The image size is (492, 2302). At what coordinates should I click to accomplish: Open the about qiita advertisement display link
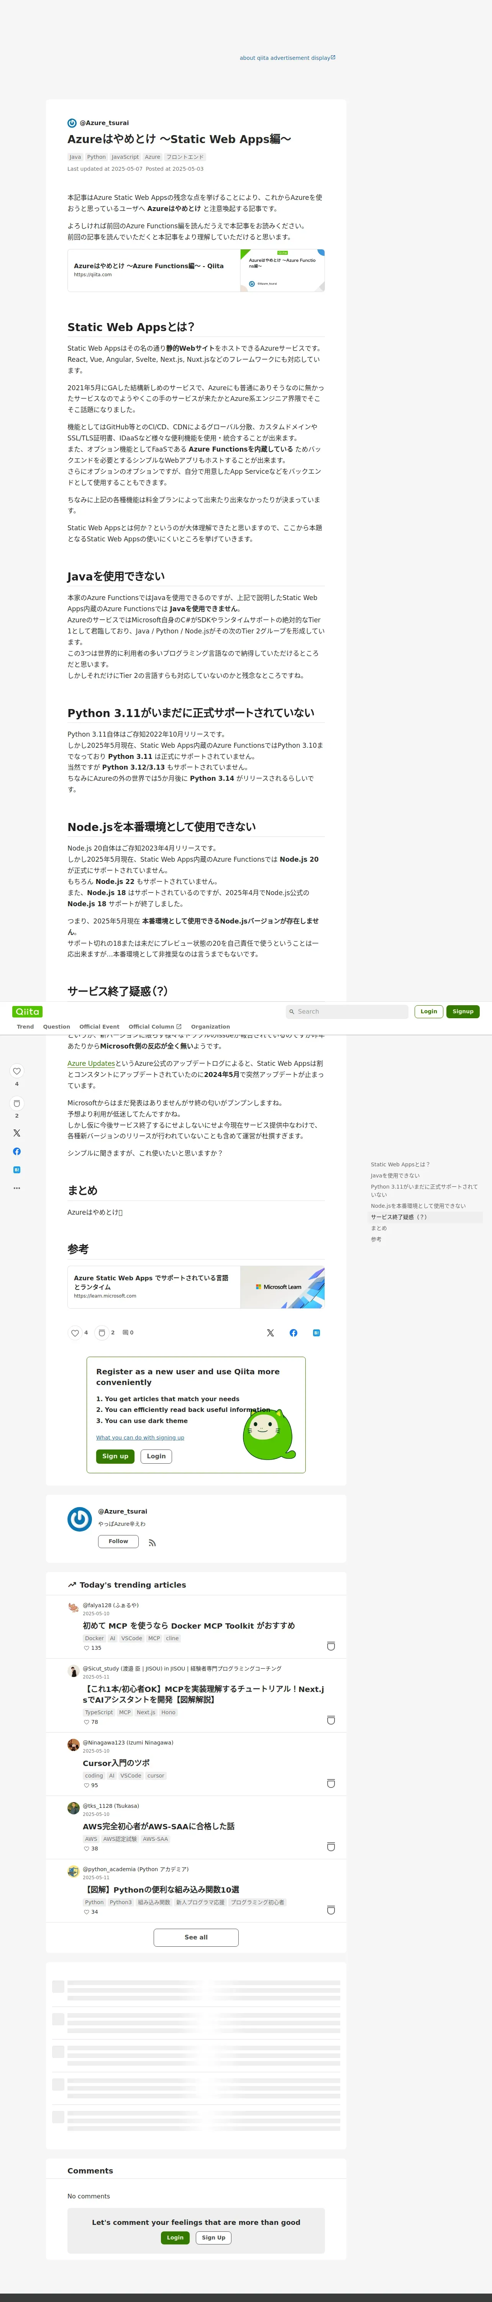[x=287, y=57]
